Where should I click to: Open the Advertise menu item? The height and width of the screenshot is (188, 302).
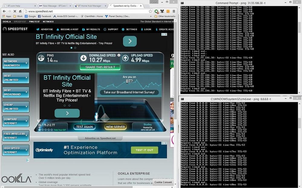(x=44, y=29)
